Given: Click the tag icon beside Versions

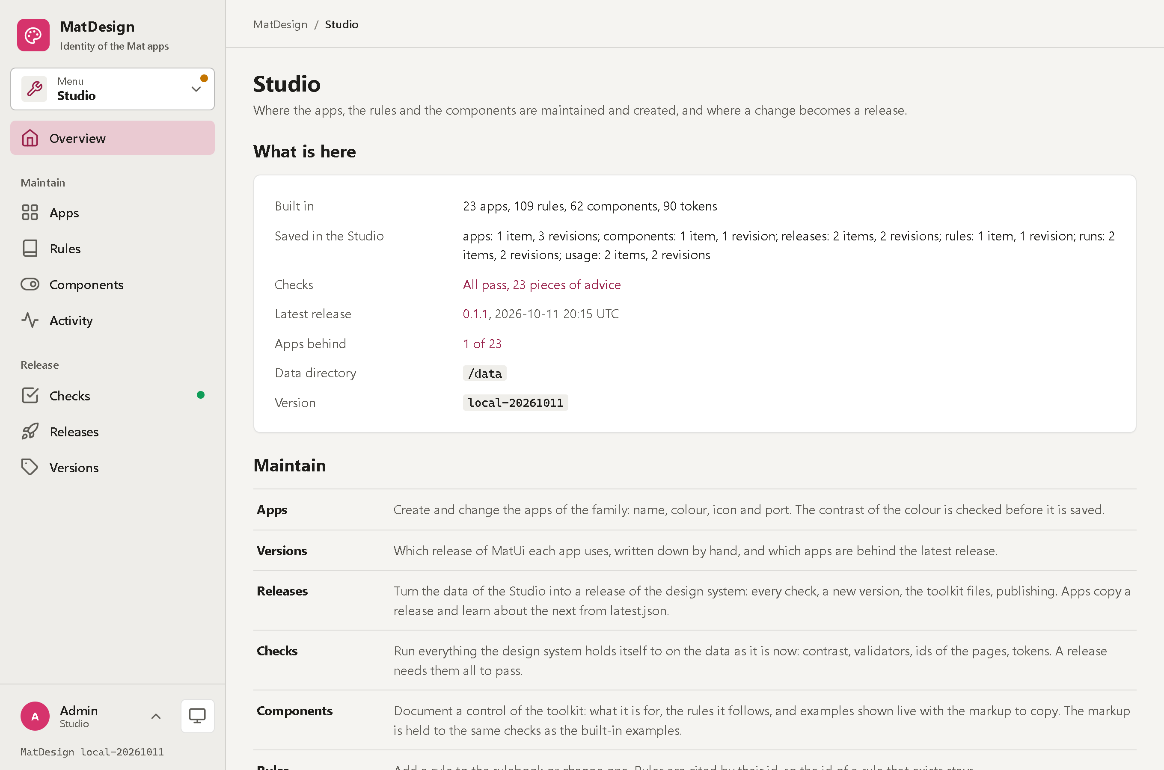Looking at the screenshot, I should click(x=30, y=467).
